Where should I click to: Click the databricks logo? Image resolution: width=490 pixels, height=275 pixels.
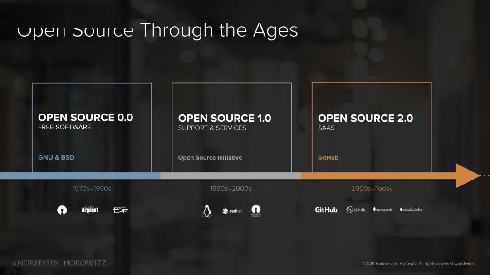411,209
